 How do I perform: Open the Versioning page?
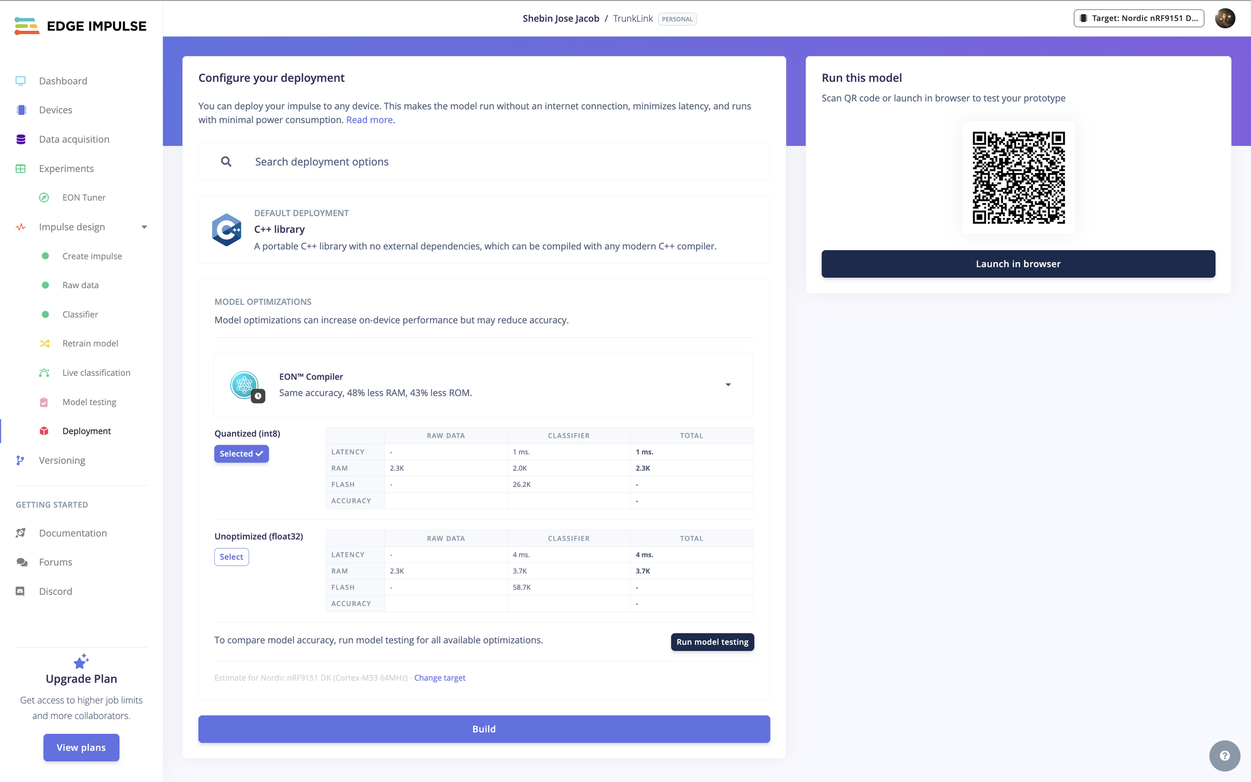click(62, 460)
